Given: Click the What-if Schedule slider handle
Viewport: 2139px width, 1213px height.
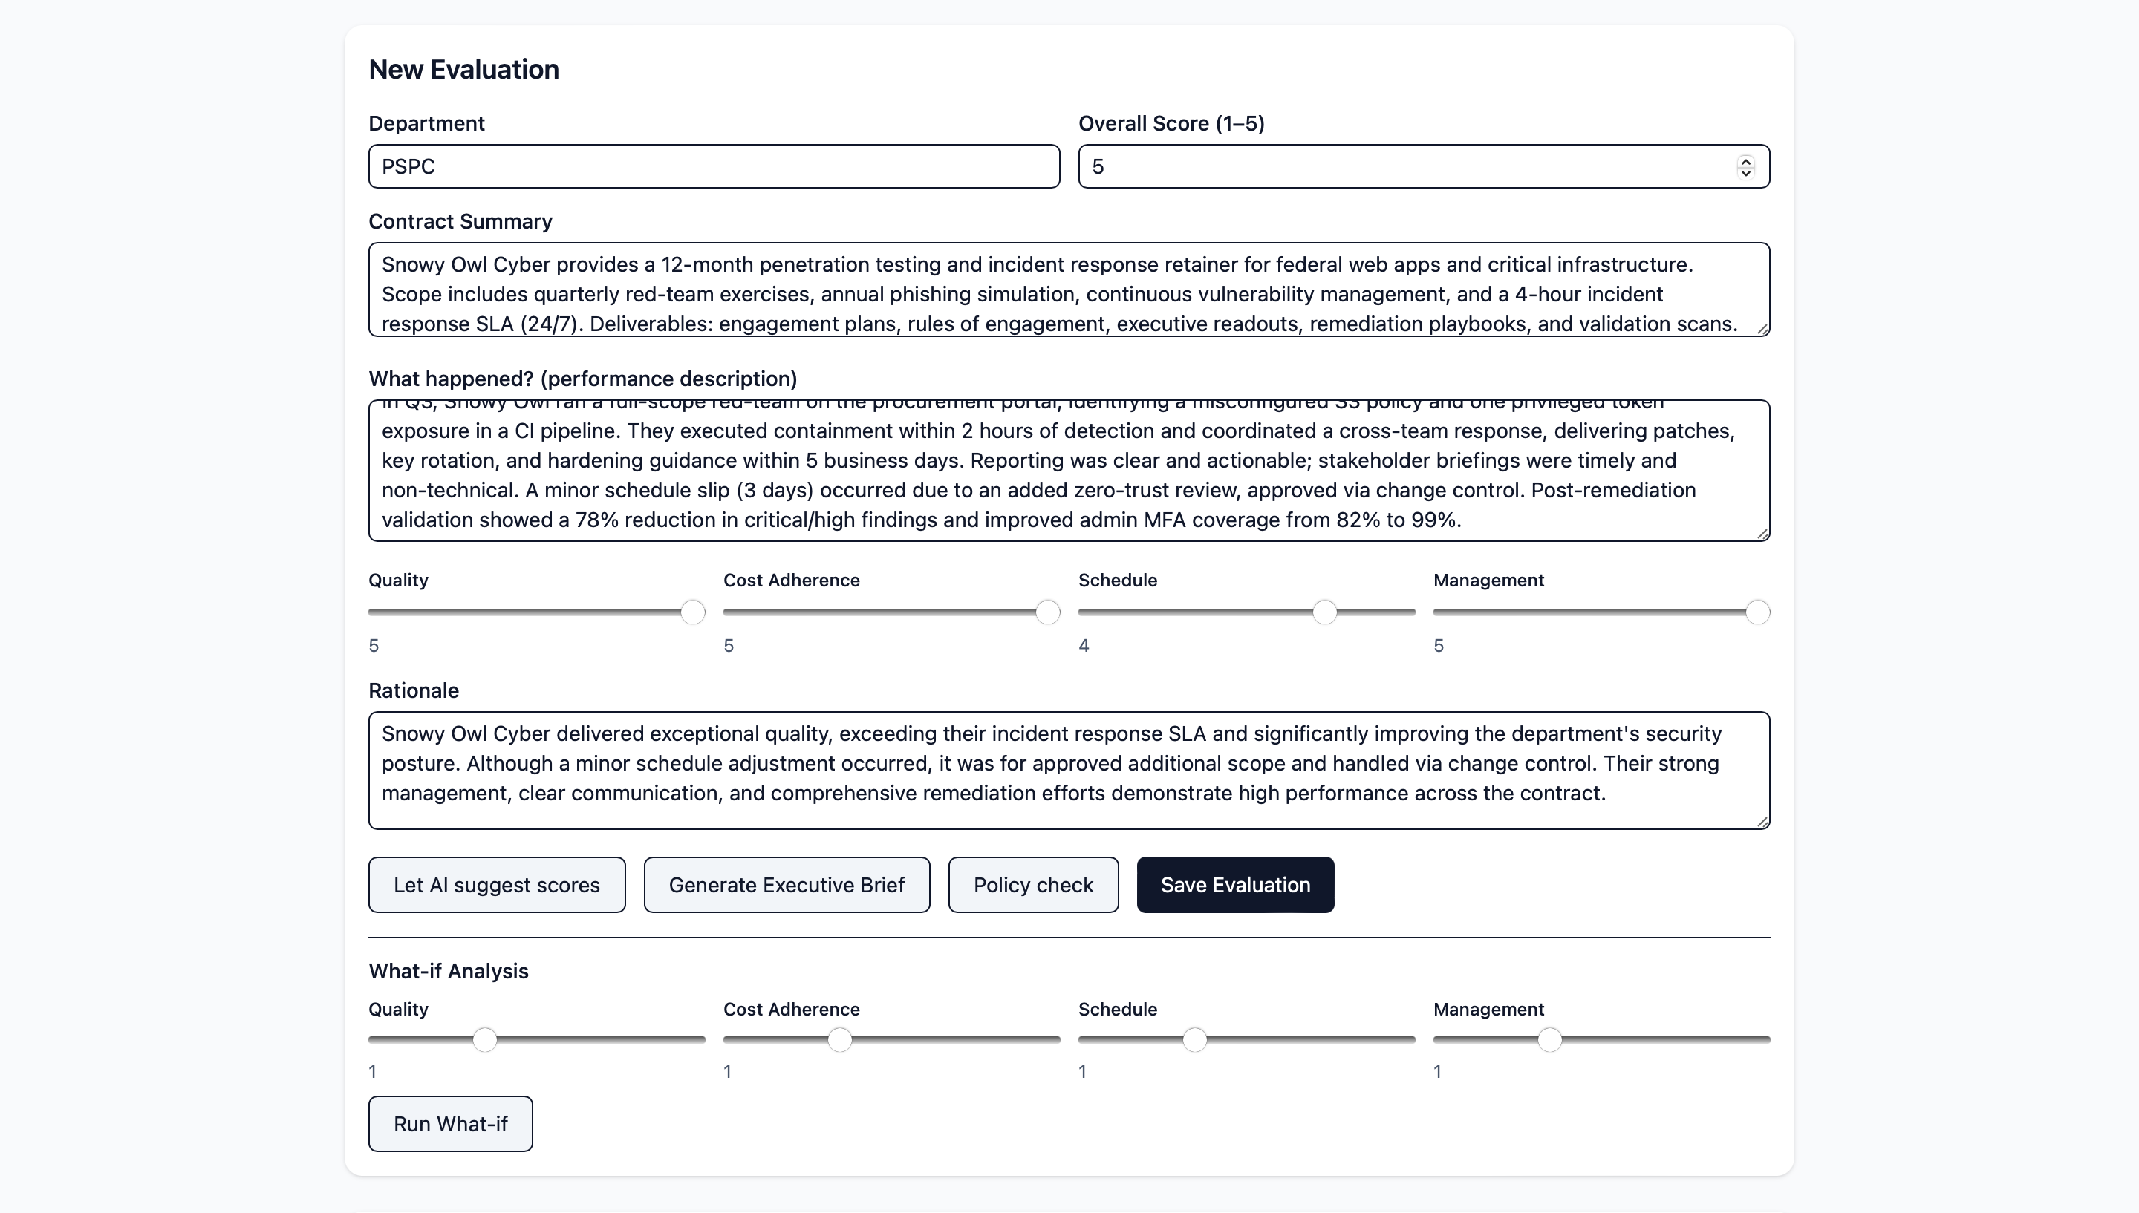Looking at the screenshot, I should tap(1194, 1040).
